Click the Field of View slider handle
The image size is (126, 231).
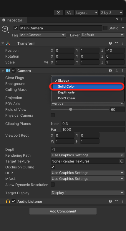point(71,109)
